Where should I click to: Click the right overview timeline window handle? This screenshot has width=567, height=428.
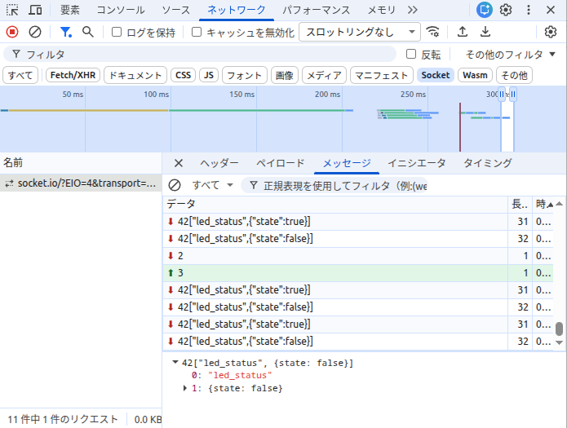point(513,95)
